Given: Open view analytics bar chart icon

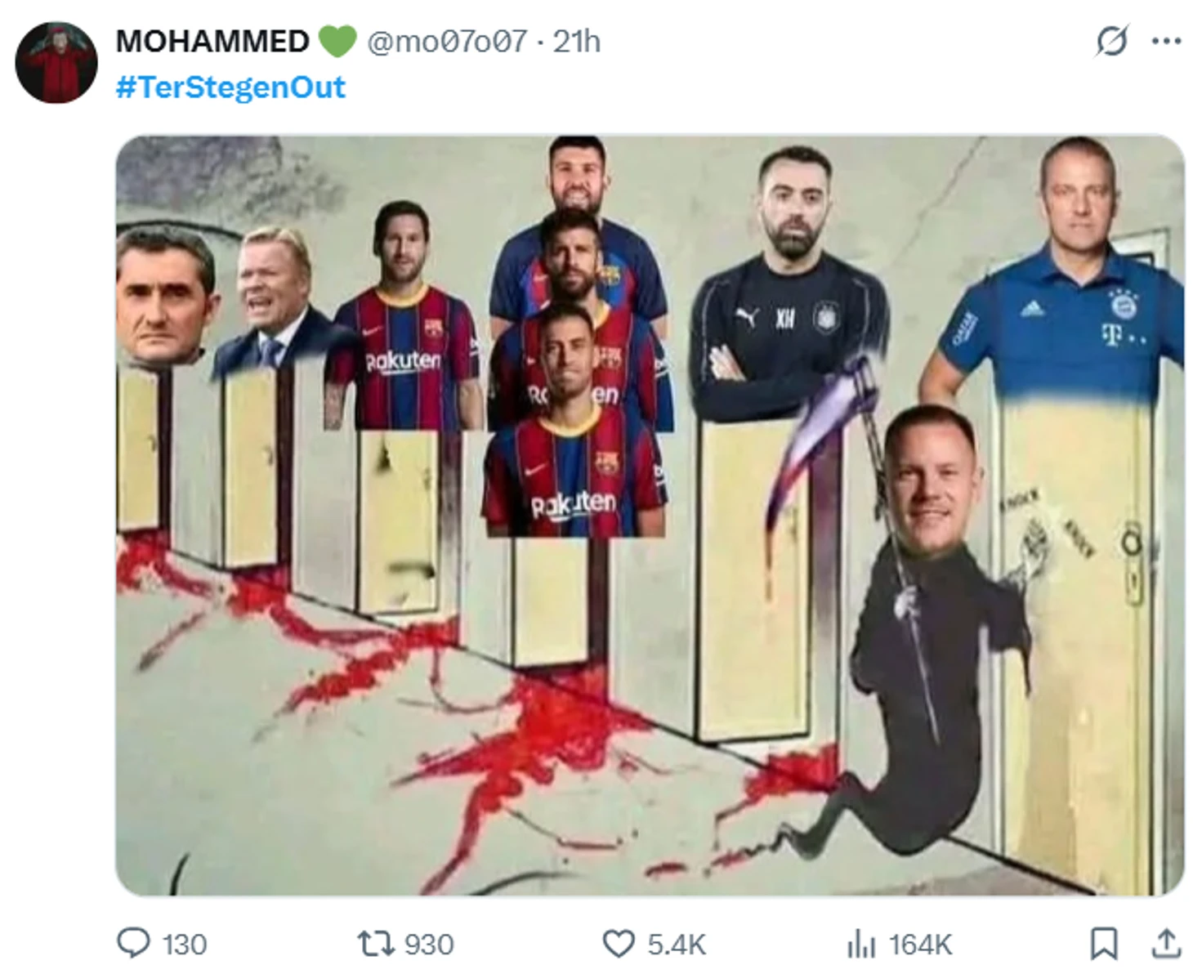Looking at the screenshot, I should pos(861,944).
